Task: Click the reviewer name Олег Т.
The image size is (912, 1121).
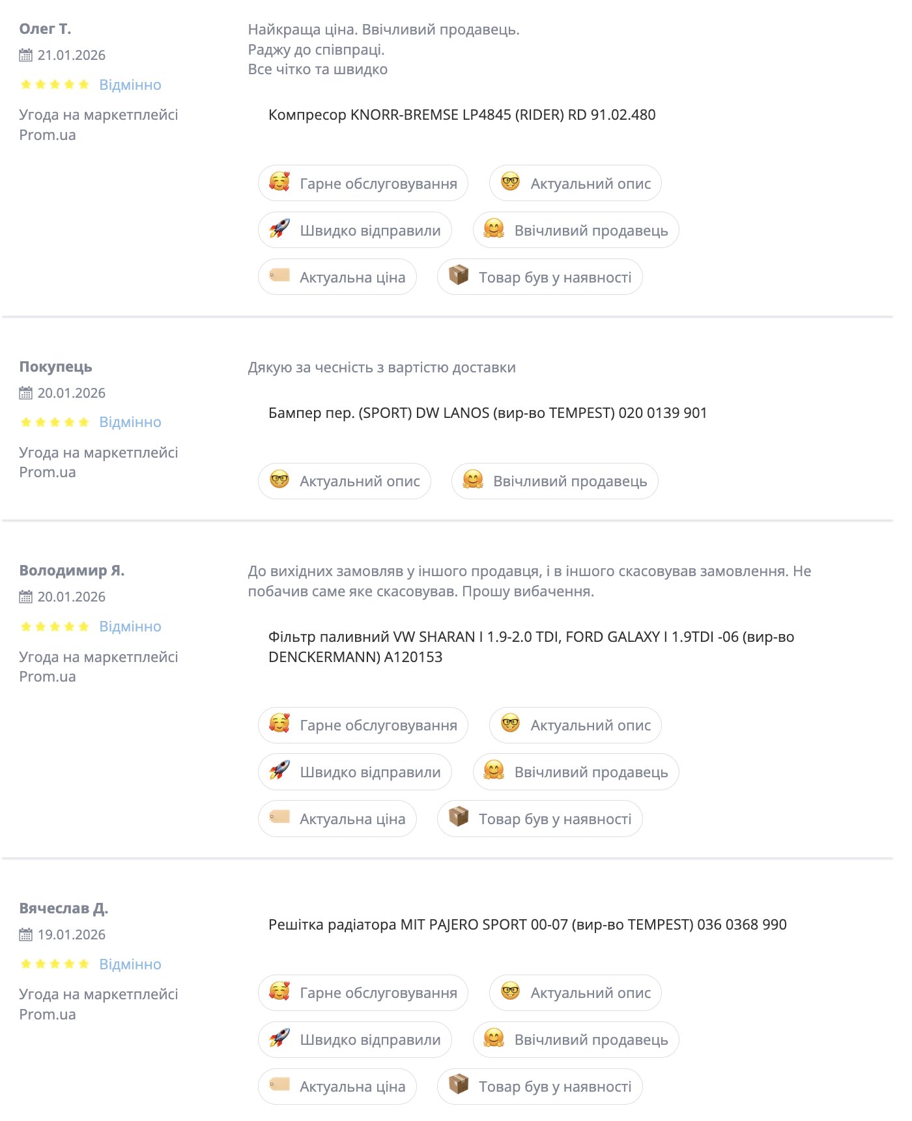Action: point(45,29)
